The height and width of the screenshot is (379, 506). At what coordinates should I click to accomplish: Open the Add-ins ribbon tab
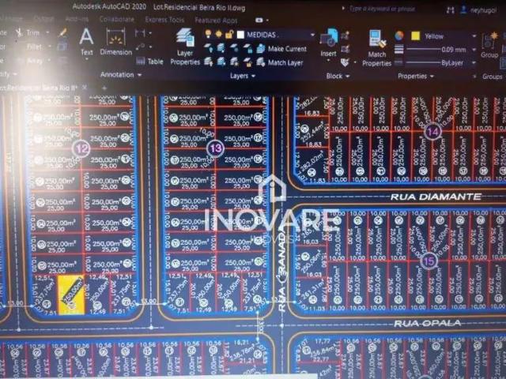(77, 19)
